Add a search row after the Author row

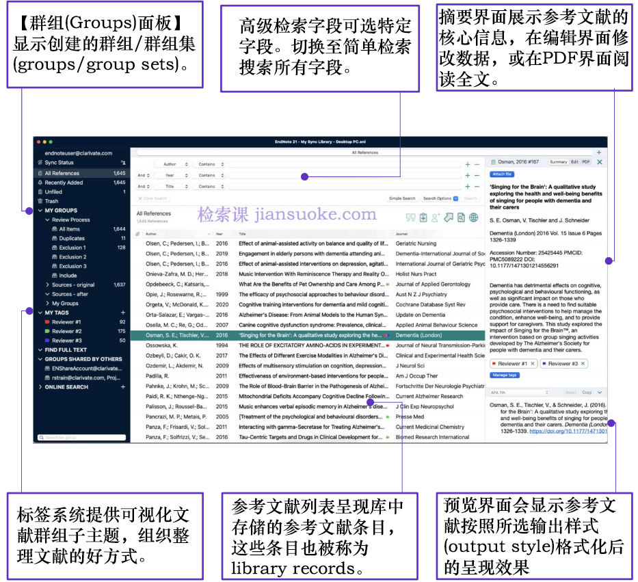pos(468,164)
